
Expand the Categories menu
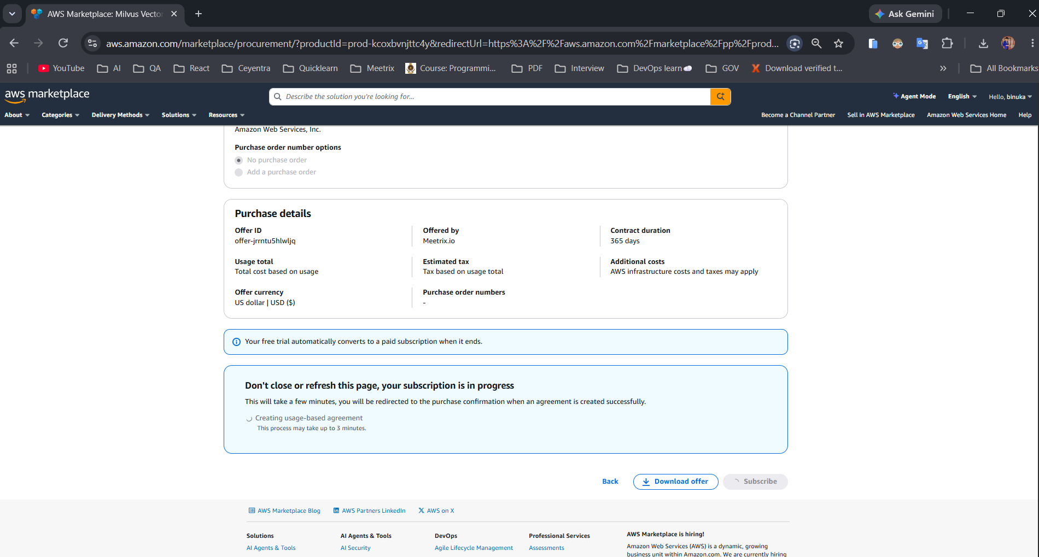(60, 115)
